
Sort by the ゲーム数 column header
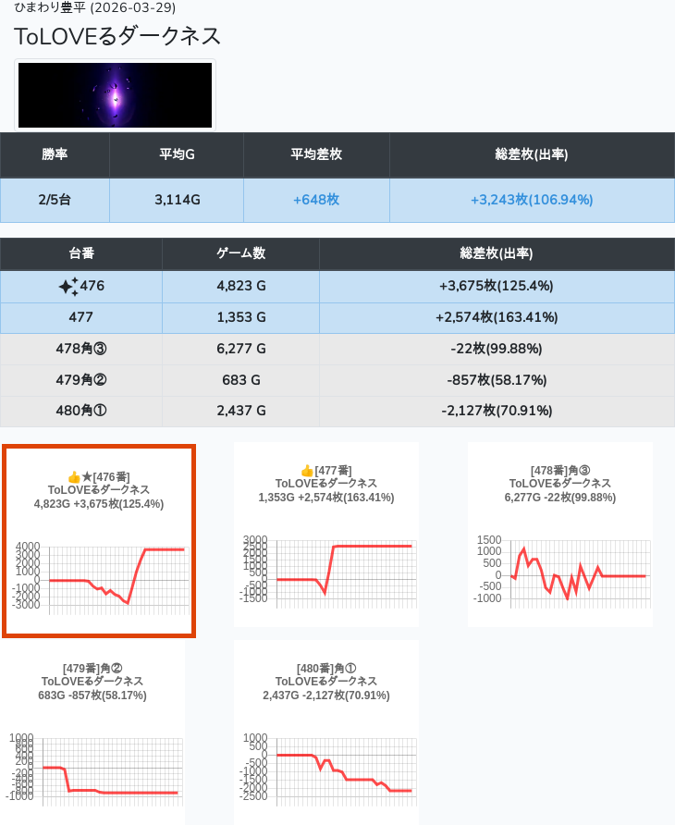point(240,253)
